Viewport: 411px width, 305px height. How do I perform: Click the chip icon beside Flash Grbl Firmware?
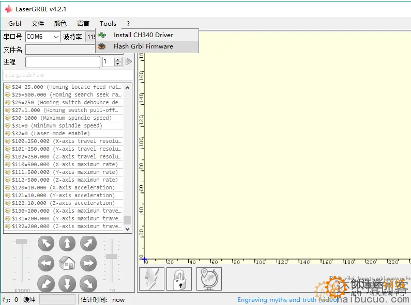(x=101, y=46)
